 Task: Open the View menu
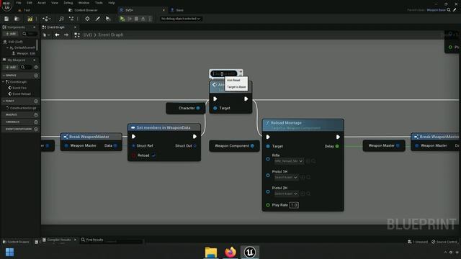55,3
